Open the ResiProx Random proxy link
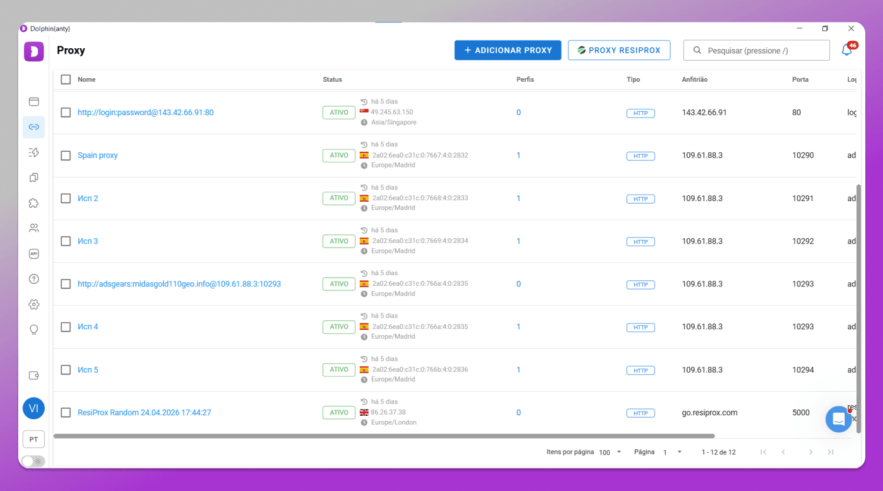This screenshot has height=491, width=883. coord(144,413)
